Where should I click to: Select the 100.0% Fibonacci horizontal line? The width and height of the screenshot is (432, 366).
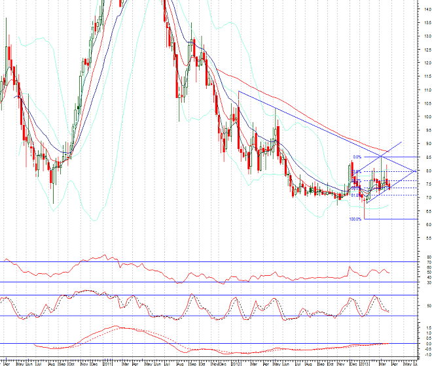pyautogui.click(x=393, y=220)
